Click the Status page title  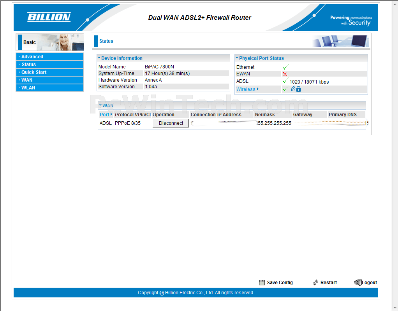point(106,41)
